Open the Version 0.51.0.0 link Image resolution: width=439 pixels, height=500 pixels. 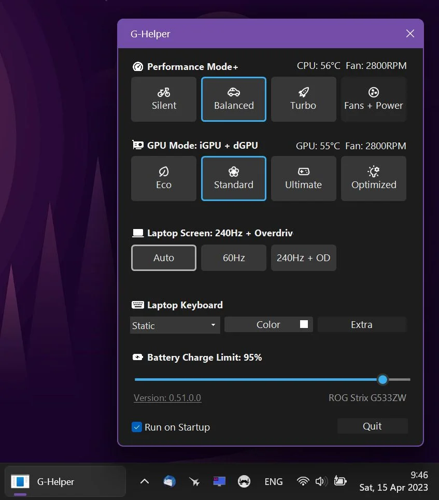coord(167,398)
